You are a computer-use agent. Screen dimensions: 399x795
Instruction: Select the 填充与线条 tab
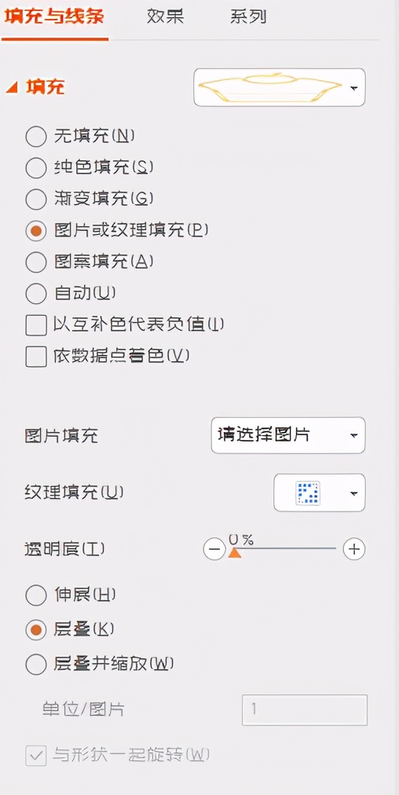pyautogui.click(x=53, y=16)
